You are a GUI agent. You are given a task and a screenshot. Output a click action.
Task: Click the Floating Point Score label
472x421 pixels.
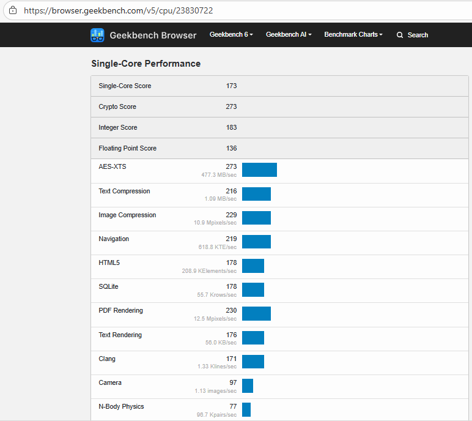(x=128, y=148)
